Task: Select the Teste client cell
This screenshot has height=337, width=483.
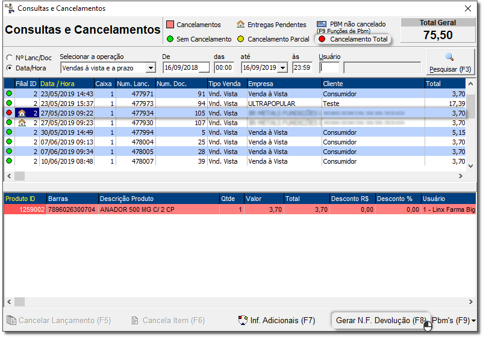Action: click(373, 104)
